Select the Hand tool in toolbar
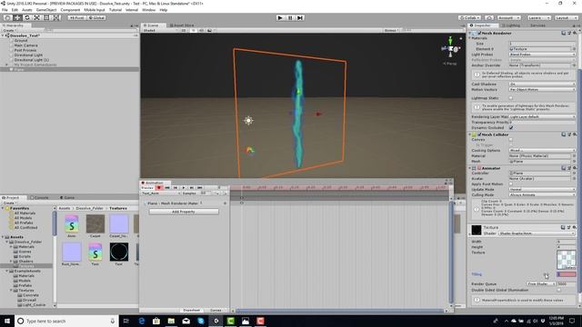Image resolution: width=582 pixels, height=327 pixels. (x=7, y=18)
